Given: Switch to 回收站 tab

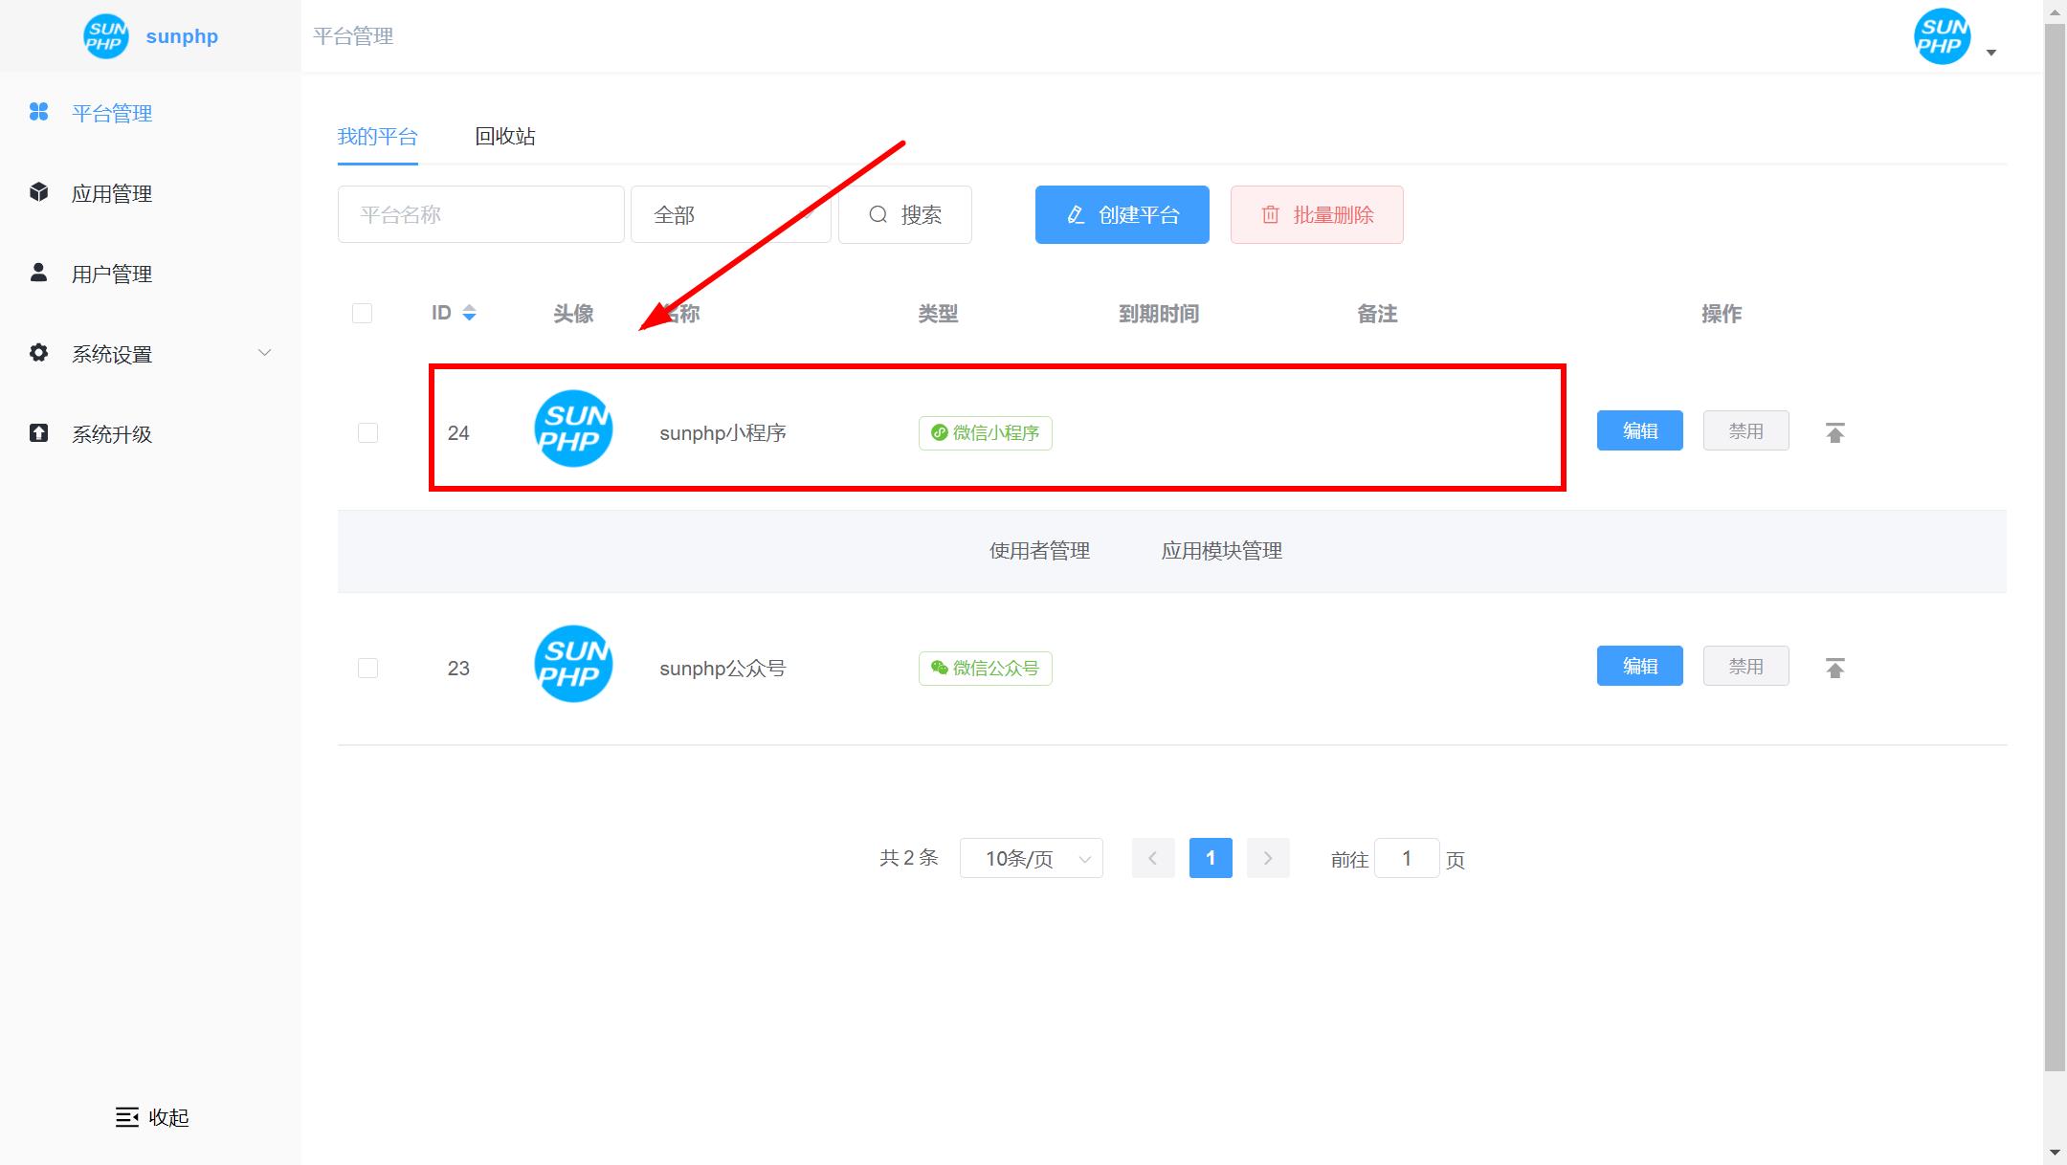Looking at the screenshot, I should pyautogui.click(x=504, y=136).
